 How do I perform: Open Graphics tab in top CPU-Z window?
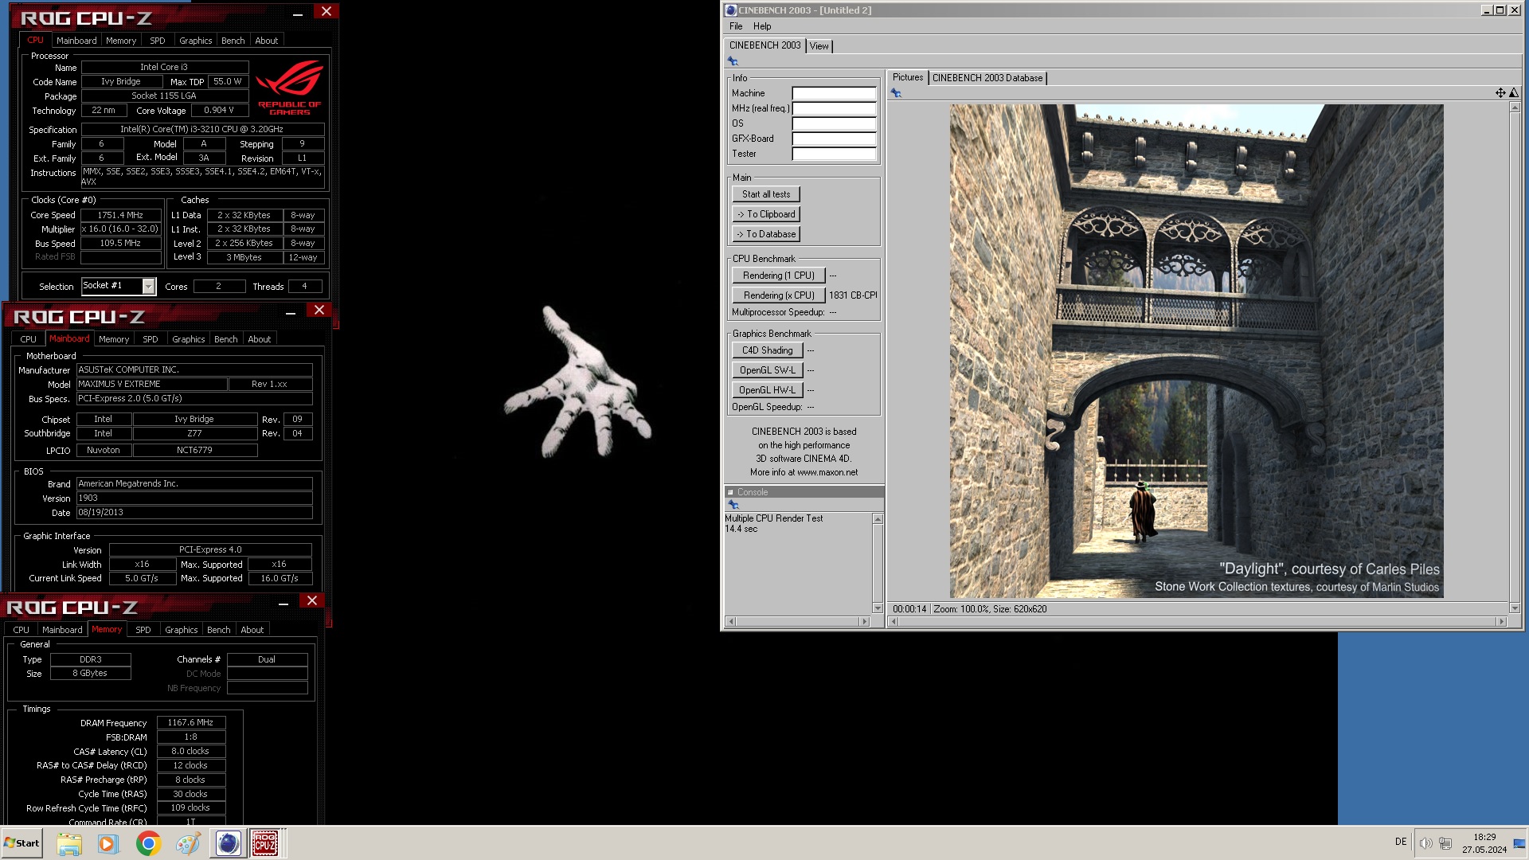[195, 41]
